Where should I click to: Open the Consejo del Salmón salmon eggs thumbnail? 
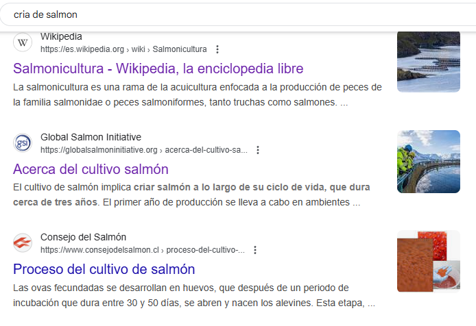tap(429, 262)
